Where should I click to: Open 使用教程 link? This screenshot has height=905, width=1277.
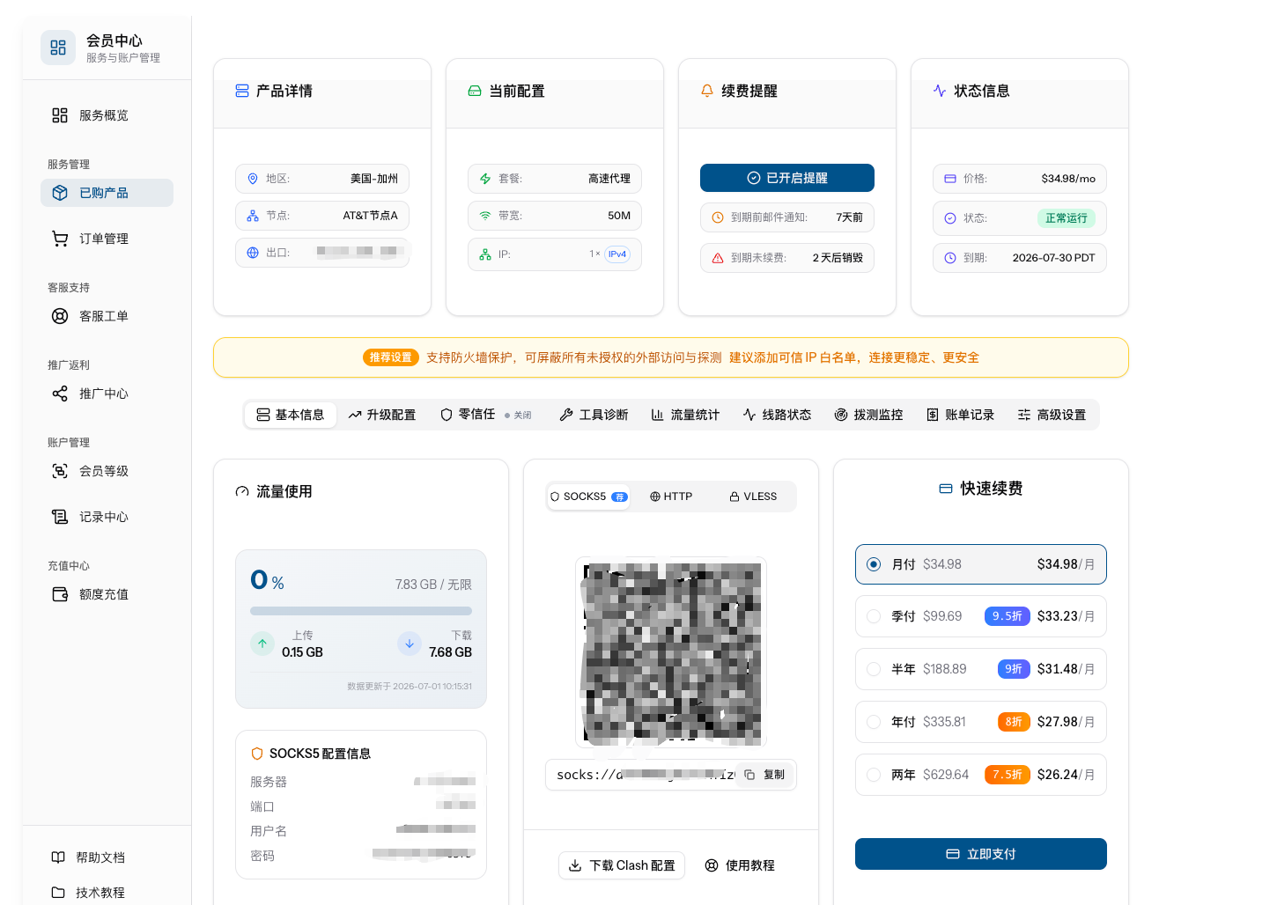point(740,865)
